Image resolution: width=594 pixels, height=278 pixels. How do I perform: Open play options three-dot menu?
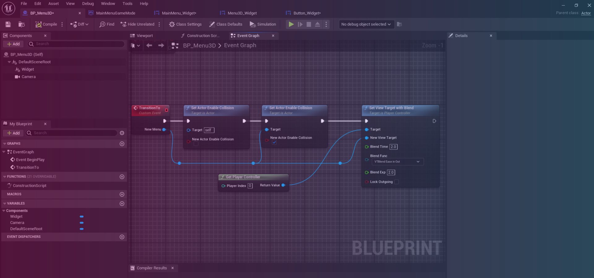pyautogui.click(x=326, y=24)
